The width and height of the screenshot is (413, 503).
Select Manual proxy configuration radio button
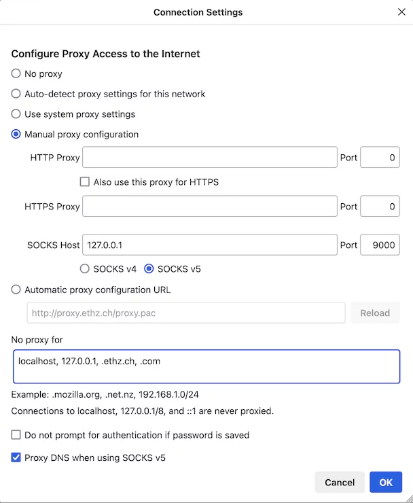(x=16, y=135)
